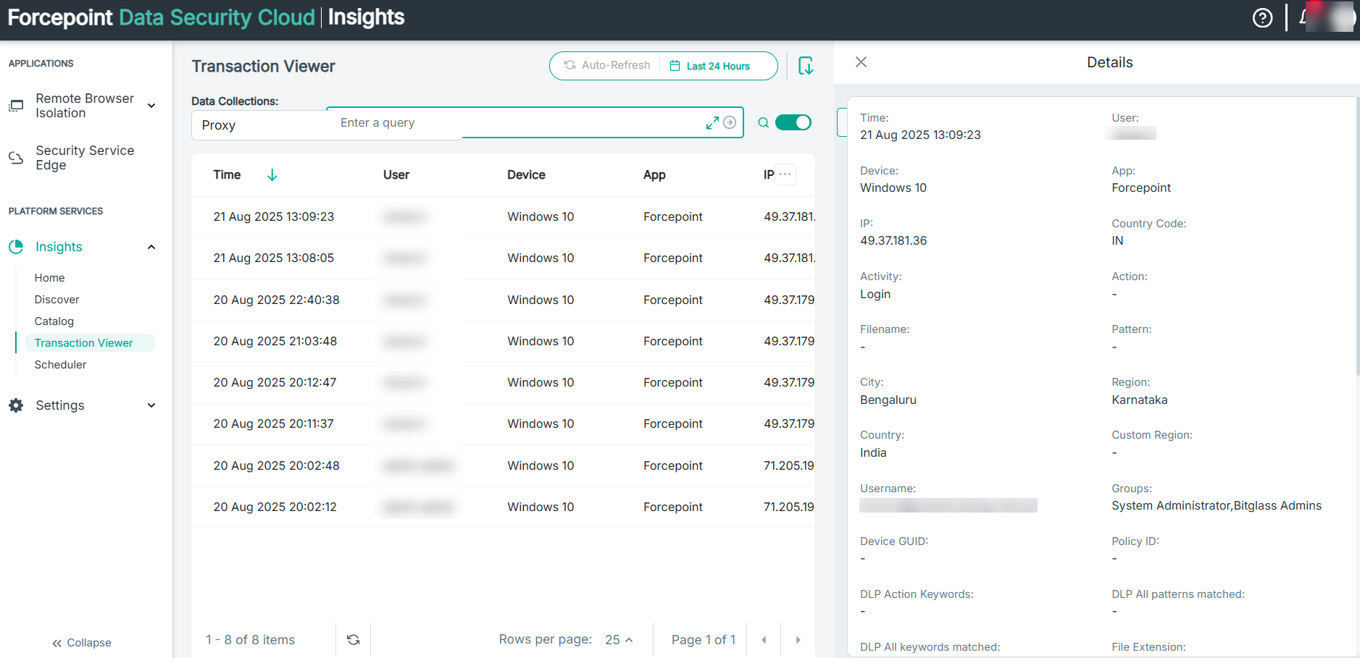Expand Remote Browser Isolation menu
This screenshot has height=658, width=1360.
pos(151,106)
